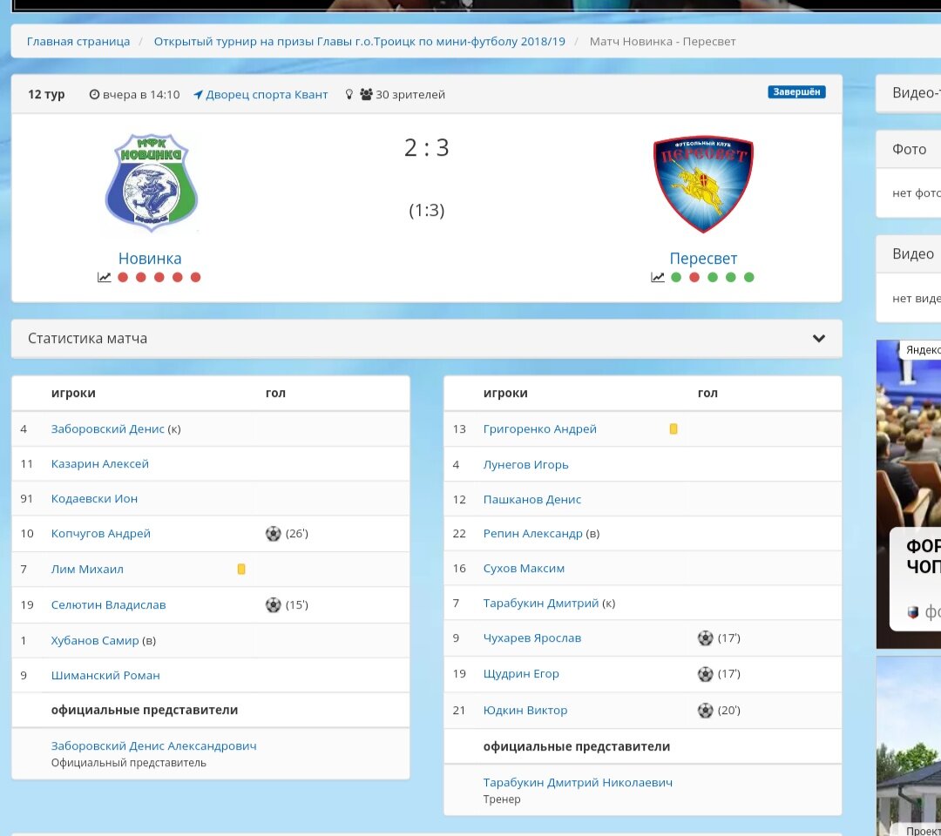Image resolution: width=941 pixels, height=836 pixels.
Task: Open the Главная страница breadcrumb link
Action: [x=78, y=42]
